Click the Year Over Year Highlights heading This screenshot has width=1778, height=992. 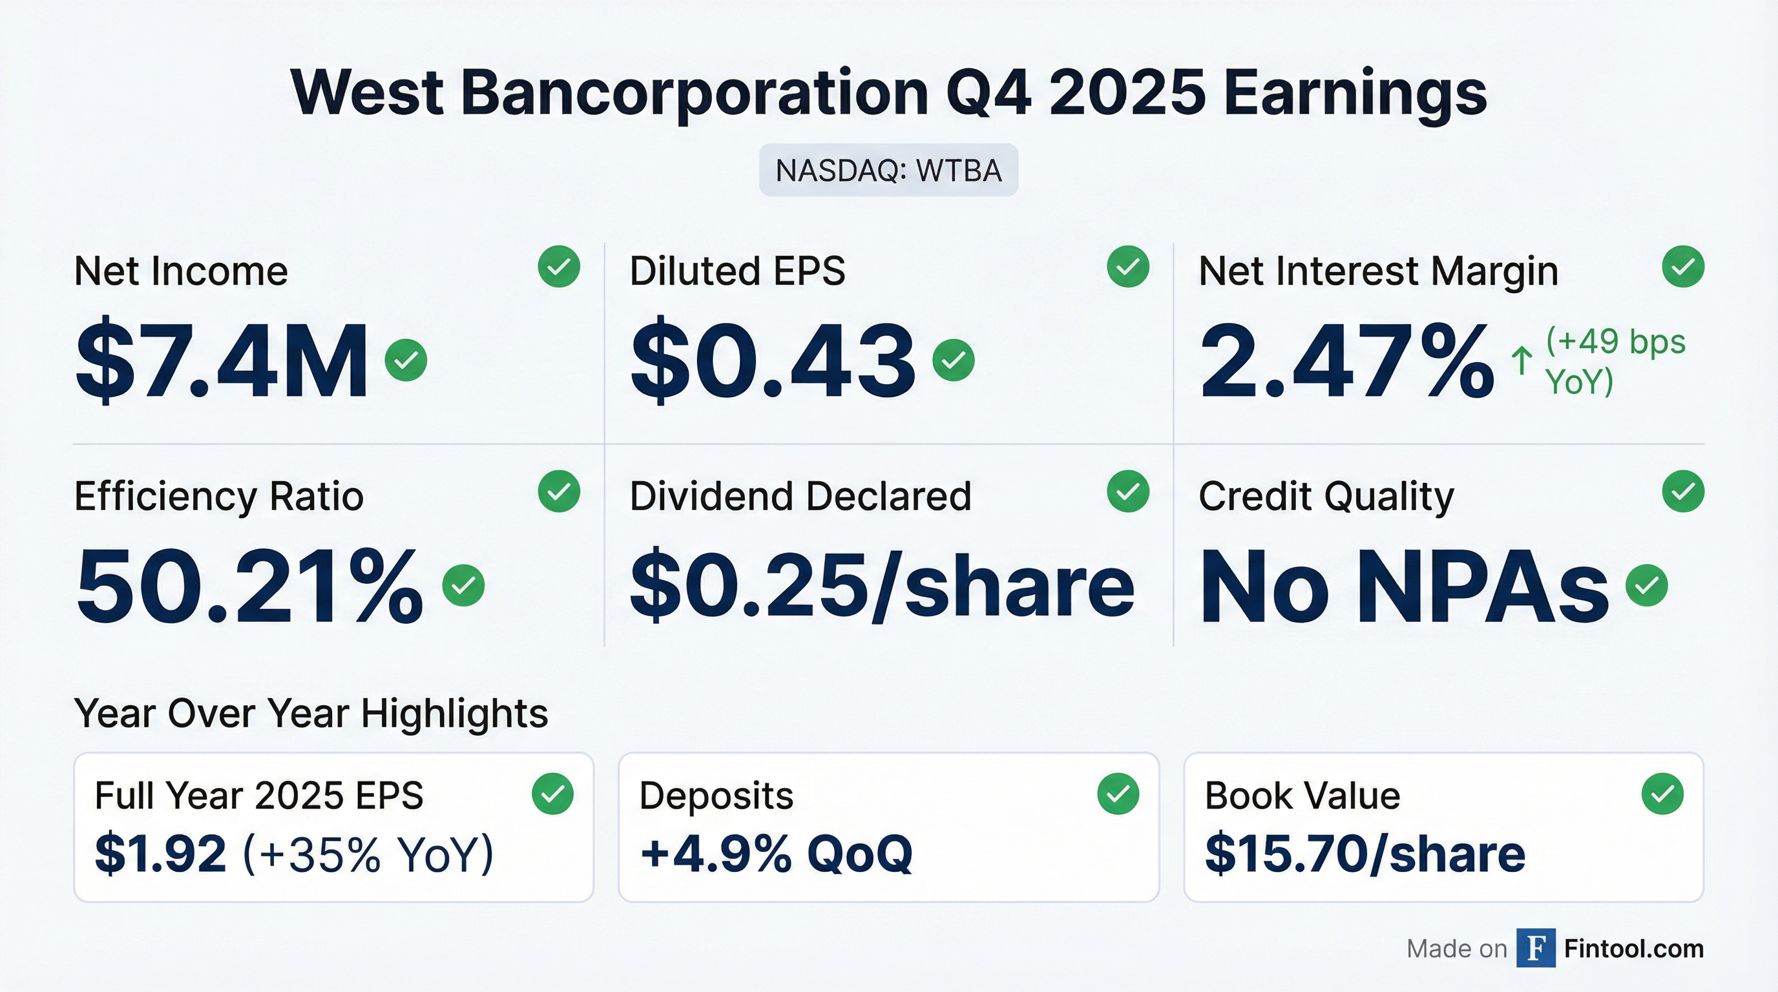tap(311, 712)
